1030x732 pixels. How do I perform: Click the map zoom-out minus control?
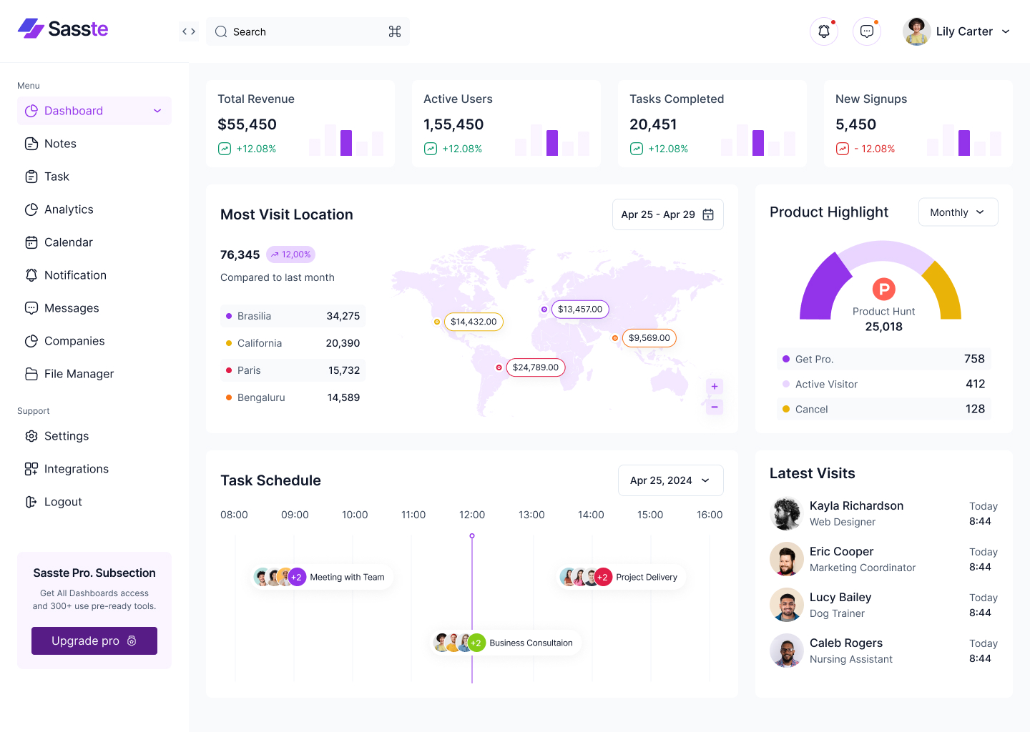714,407
